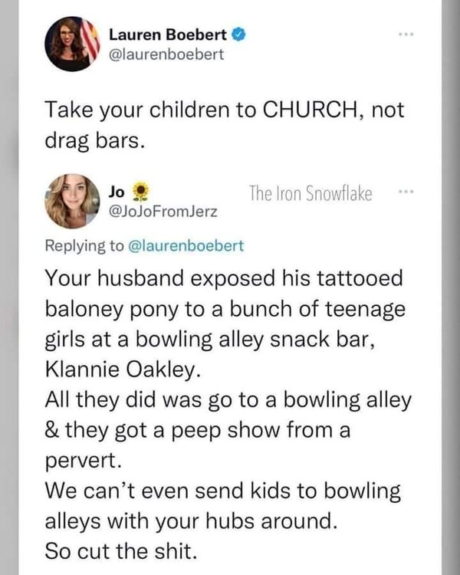This screenshot has width=460, height=575.
Task: Open Jo's profile picture
Action: pos(71,201)
